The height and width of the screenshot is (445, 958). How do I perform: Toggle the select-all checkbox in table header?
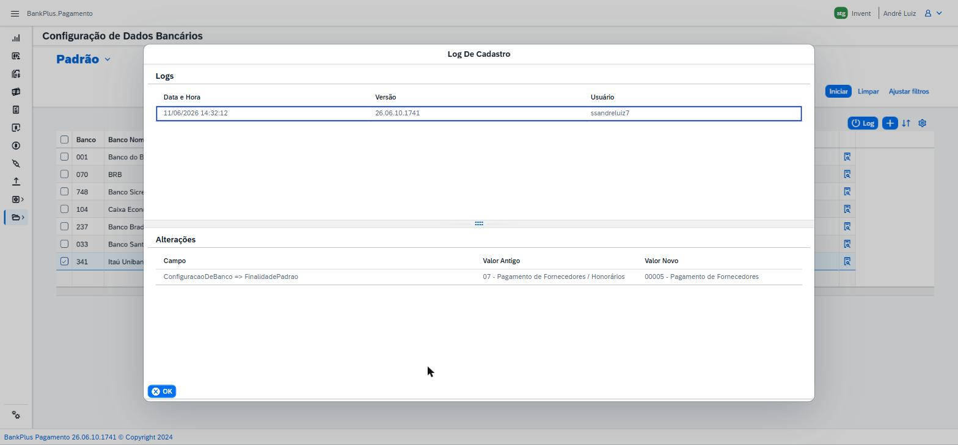tap(64, 140)
